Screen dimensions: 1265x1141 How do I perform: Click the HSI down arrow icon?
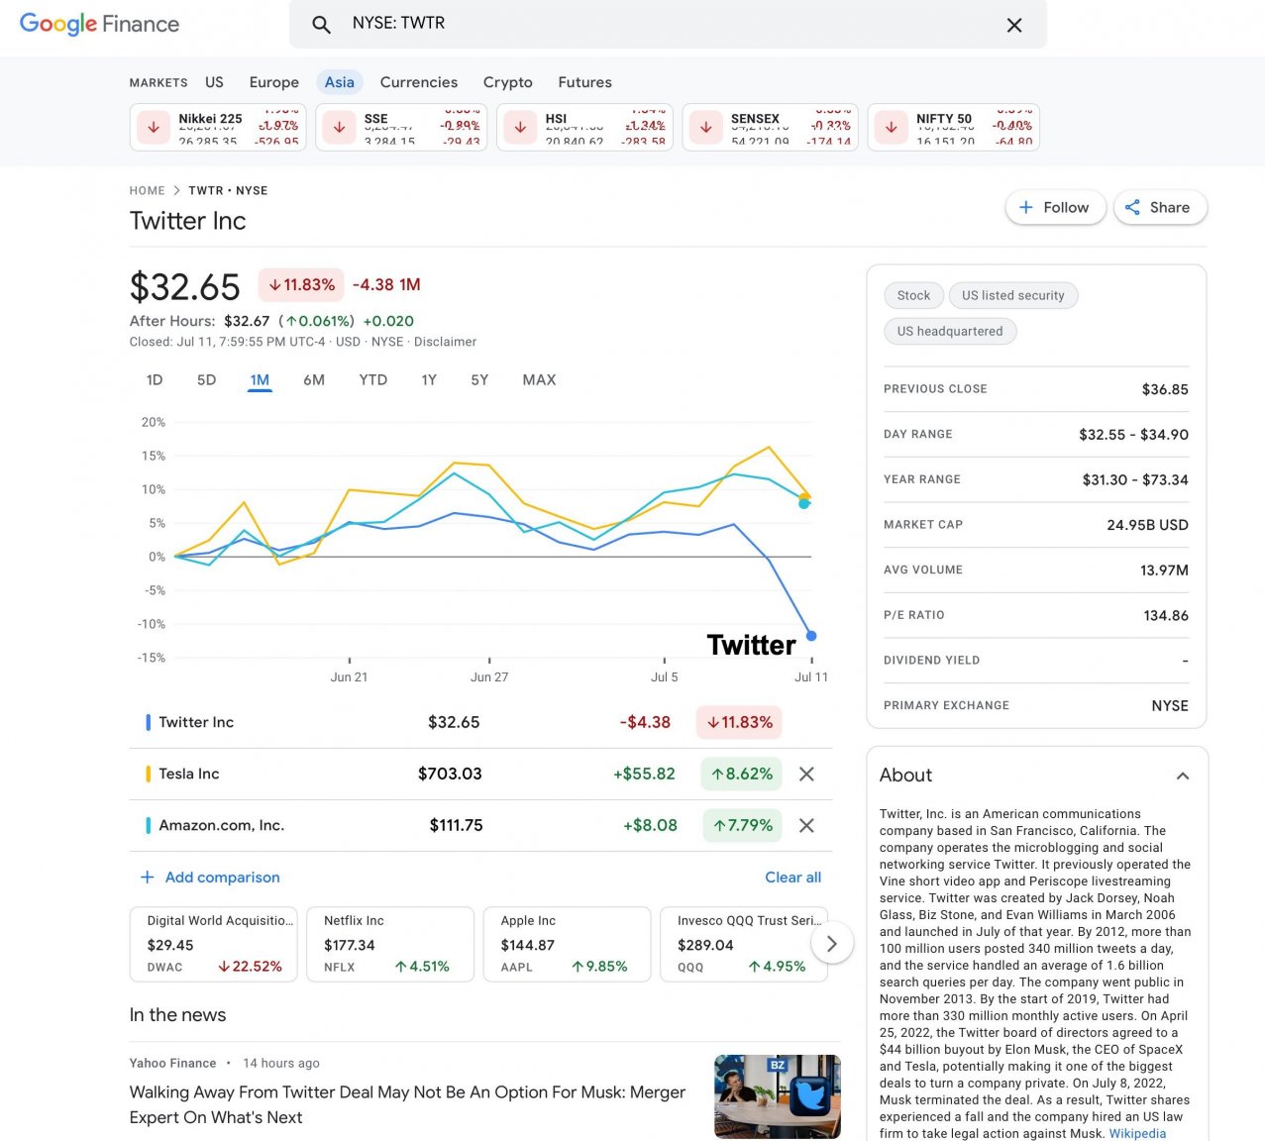(x=520, y=127)
